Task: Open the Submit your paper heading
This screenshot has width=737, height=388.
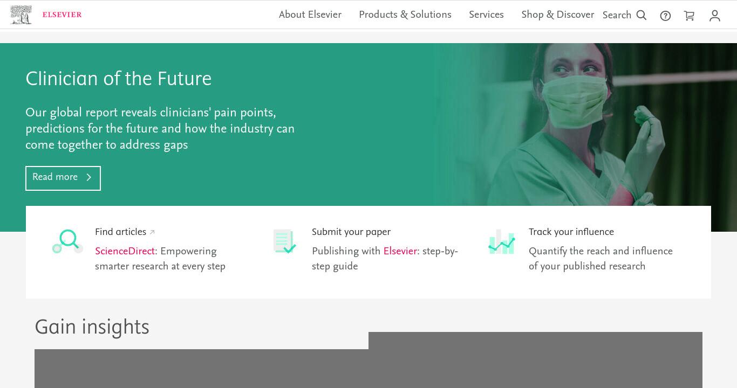Action: pyautogui.click(x=351, y=232)
